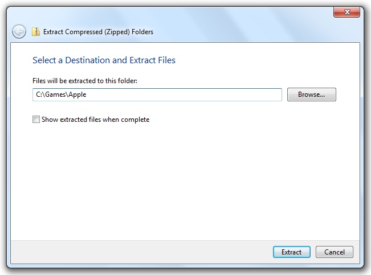Screen dimensions: 371x275
Task: Click the back arrow button
Action: 19,31
